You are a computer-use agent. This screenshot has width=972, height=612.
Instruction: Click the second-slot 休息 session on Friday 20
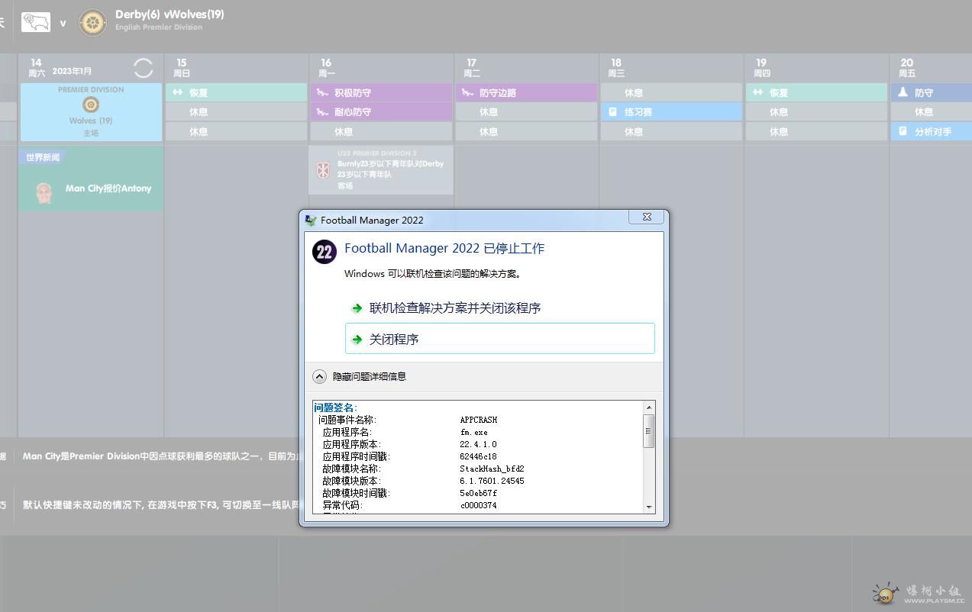click(x=932, y=112)
